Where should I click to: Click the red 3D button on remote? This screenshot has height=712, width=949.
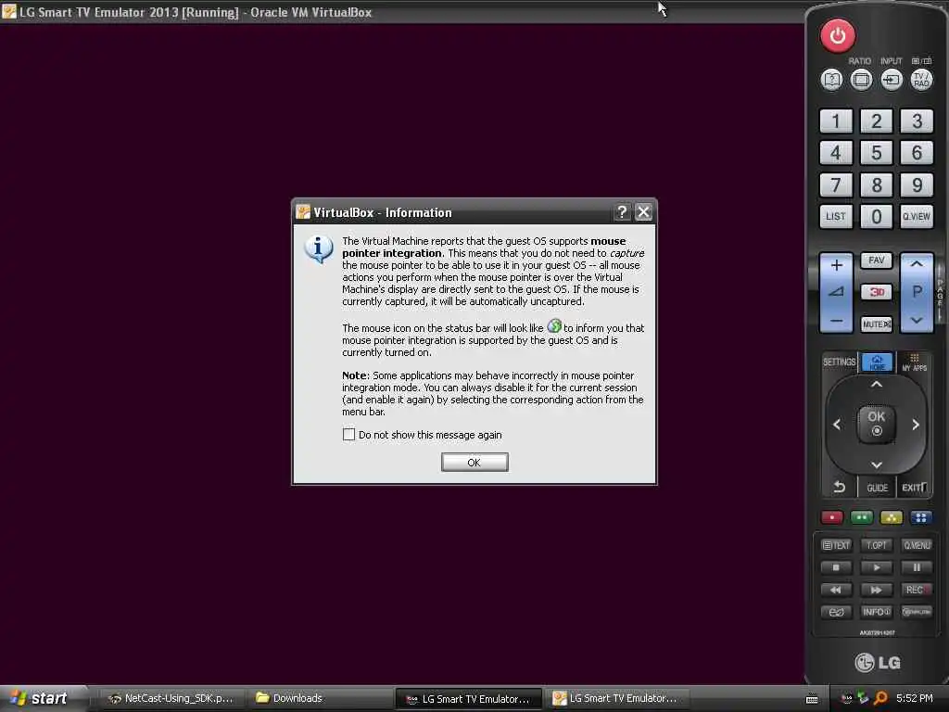877,292
